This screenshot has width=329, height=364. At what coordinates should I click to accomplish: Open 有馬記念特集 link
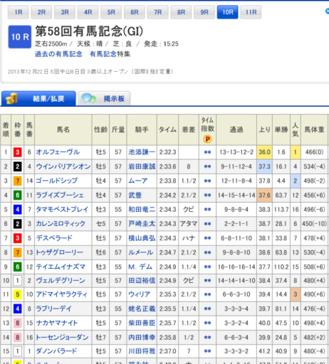110,54
